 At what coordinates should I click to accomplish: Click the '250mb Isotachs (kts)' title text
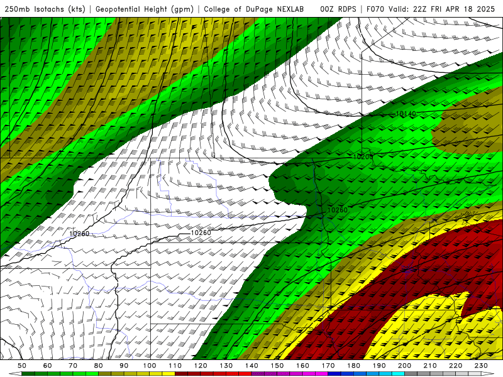[45, 9]
